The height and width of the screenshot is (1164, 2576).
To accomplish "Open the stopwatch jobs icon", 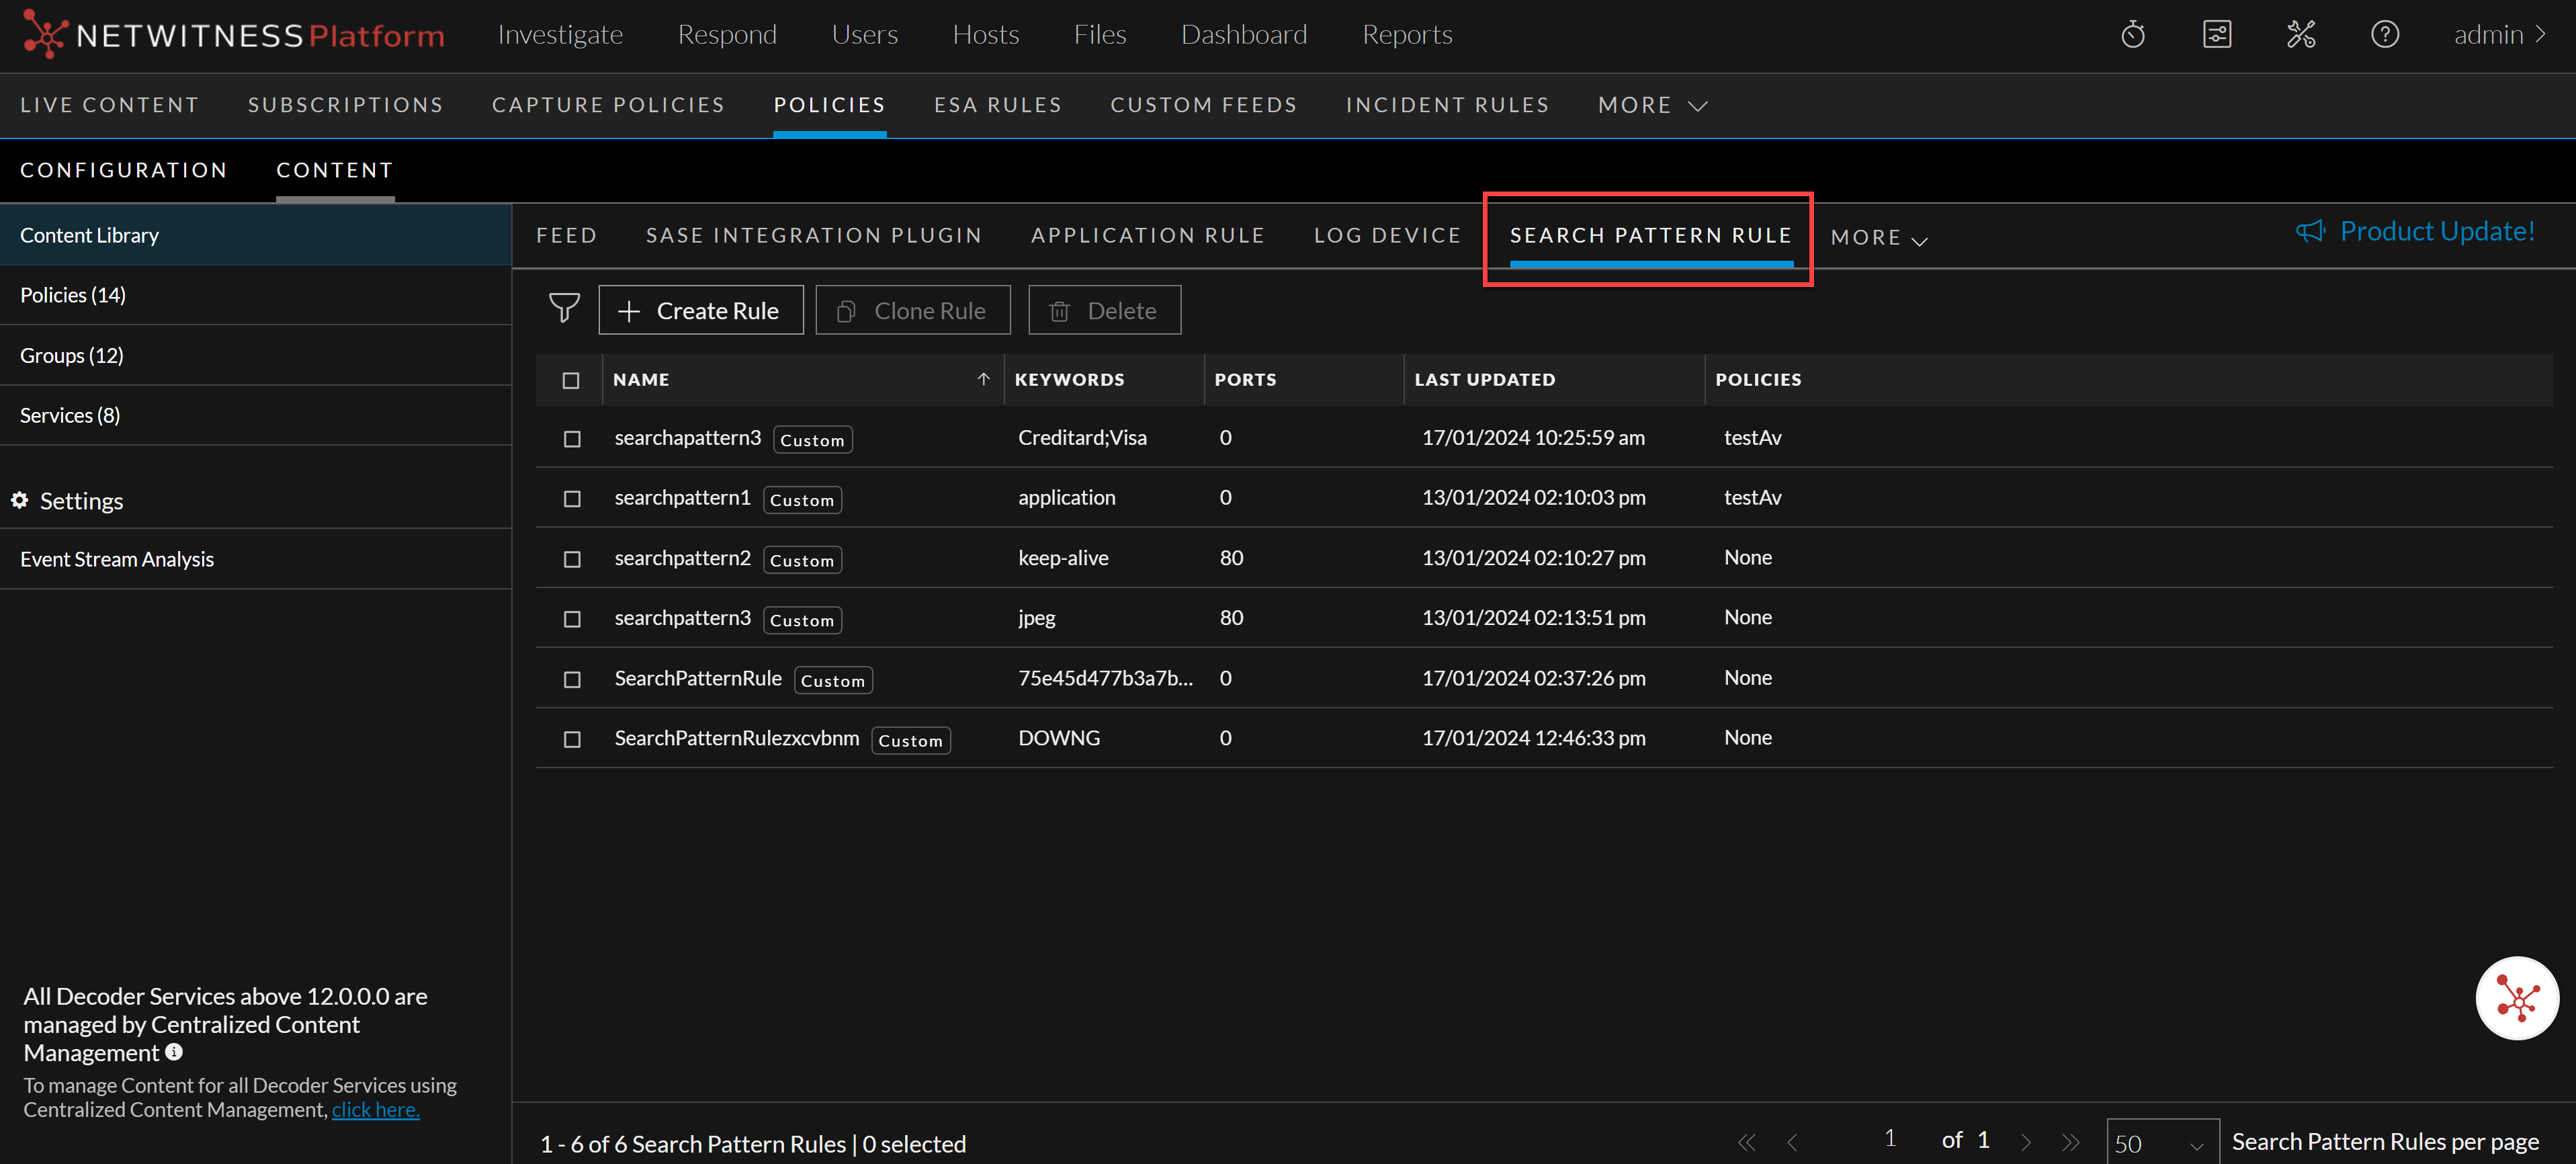I will point(2132,35).
